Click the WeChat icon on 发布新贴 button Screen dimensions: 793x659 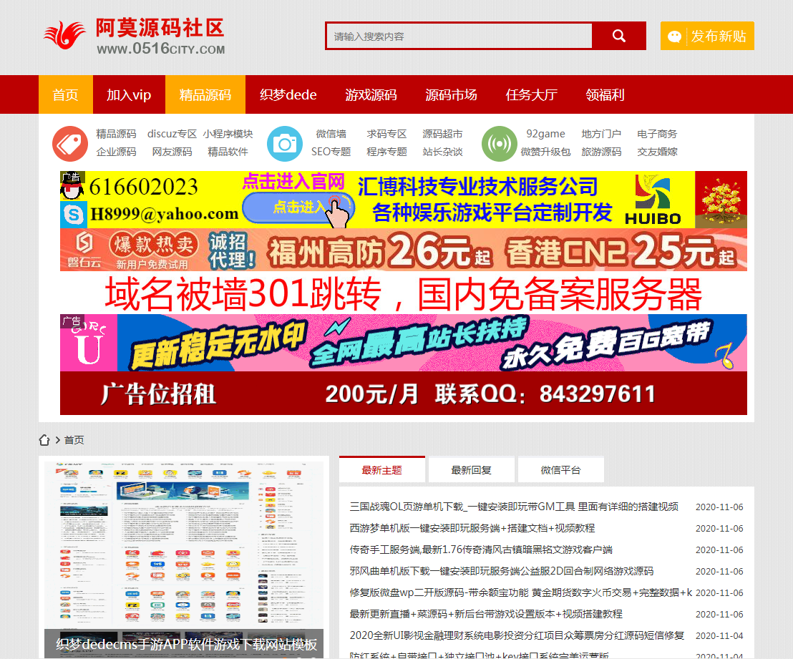pos(674,36)
